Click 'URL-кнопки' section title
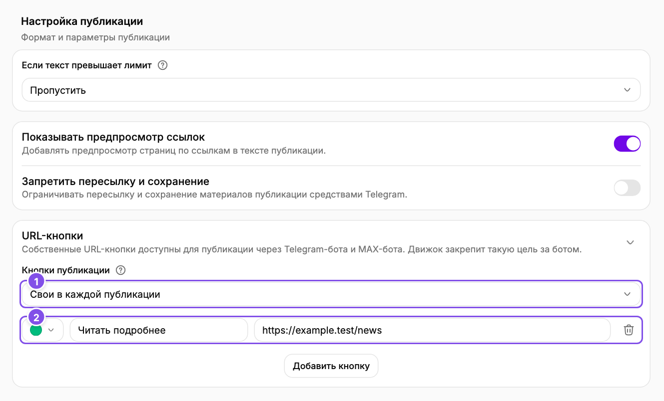Image resolution: width=664 pixels, height=401 pixels. tap(52, 235)
